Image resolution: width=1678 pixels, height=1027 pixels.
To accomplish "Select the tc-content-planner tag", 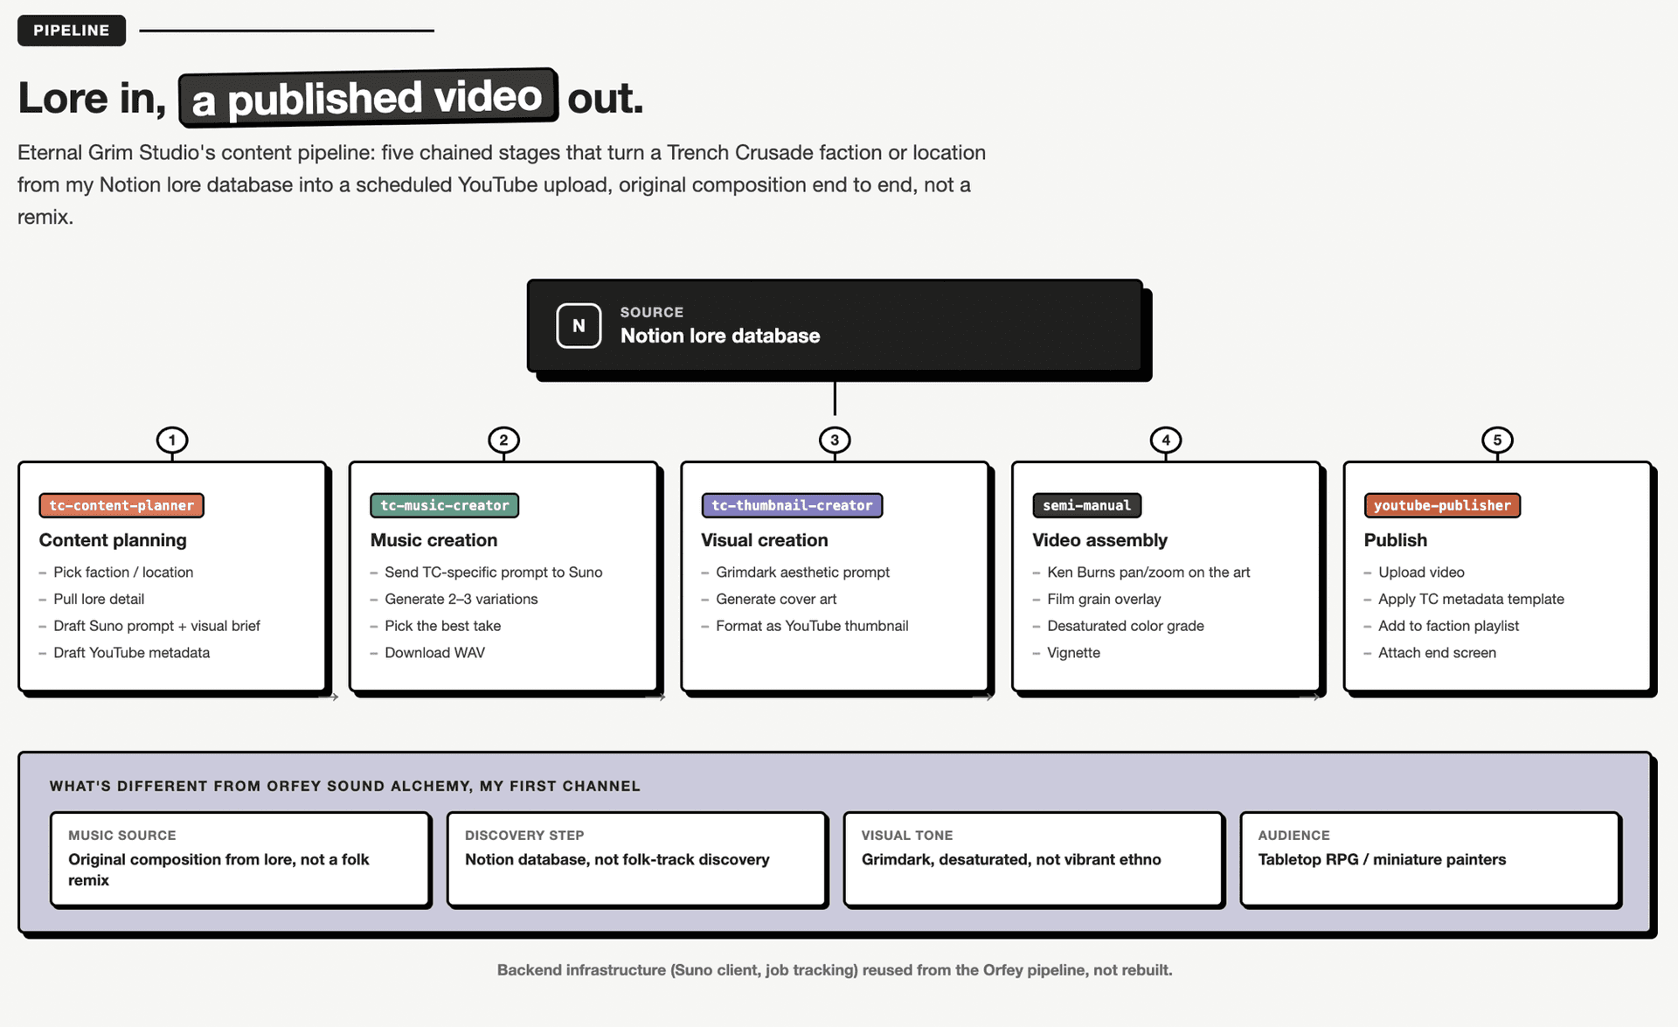I will pos(121,505).
